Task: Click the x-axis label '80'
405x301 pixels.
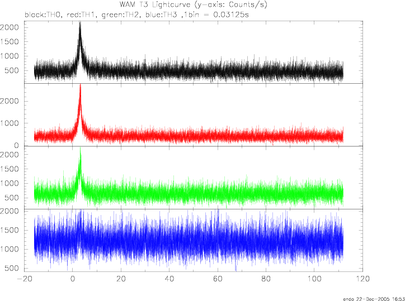Action: click(266, 279)
